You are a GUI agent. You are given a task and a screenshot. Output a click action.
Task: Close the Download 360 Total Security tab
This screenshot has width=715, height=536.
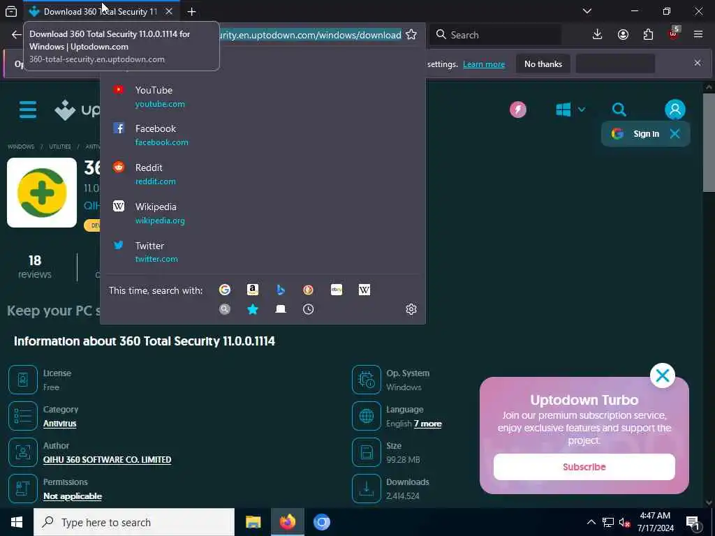pos(169,11)
